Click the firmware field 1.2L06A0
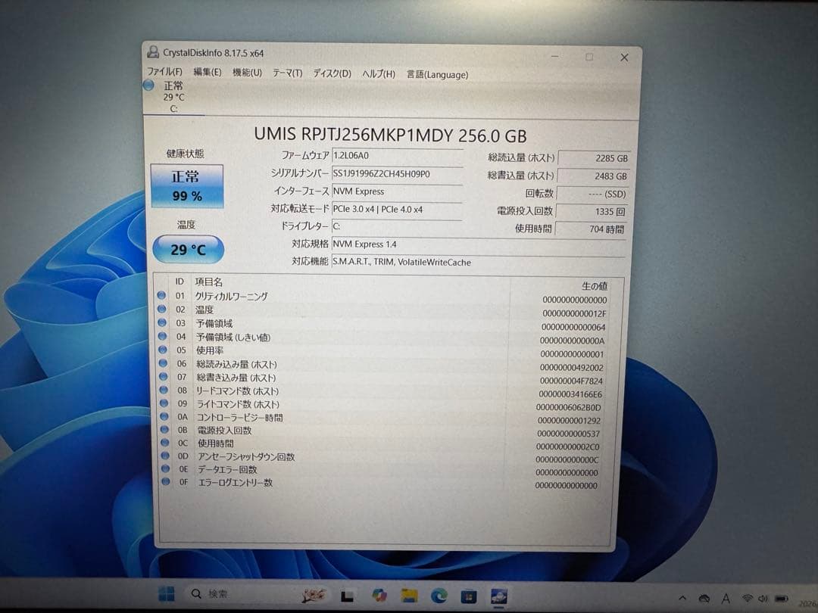 [397, 155]
